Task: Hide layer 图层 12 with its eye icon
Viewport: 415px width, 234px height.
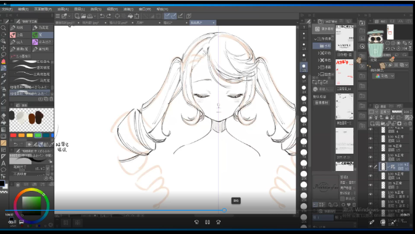Action: 371,139
